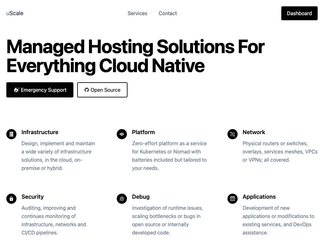The height and width of the screenshot is (243, 324).
Task: Click the uScale logo
Action: 15,13
